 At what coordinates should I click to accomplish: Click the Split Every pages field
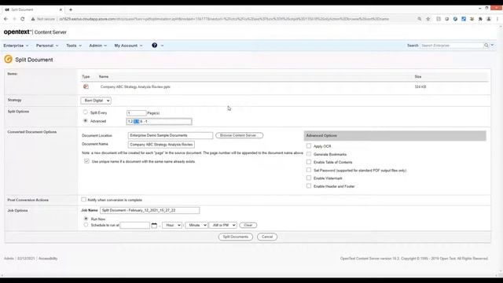pyautogui.click(x=136, y=113)
